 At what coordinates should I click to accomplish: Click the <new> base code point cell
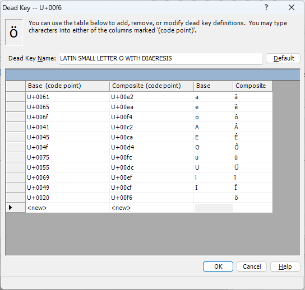click(67, 208)
